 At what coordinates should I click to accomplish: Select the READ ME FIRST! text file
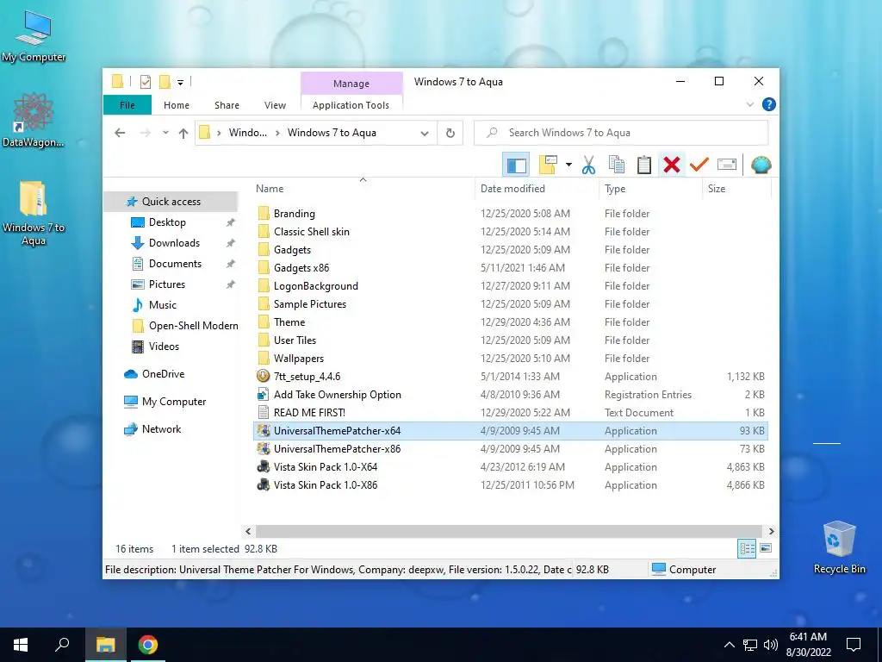(309, 413)
